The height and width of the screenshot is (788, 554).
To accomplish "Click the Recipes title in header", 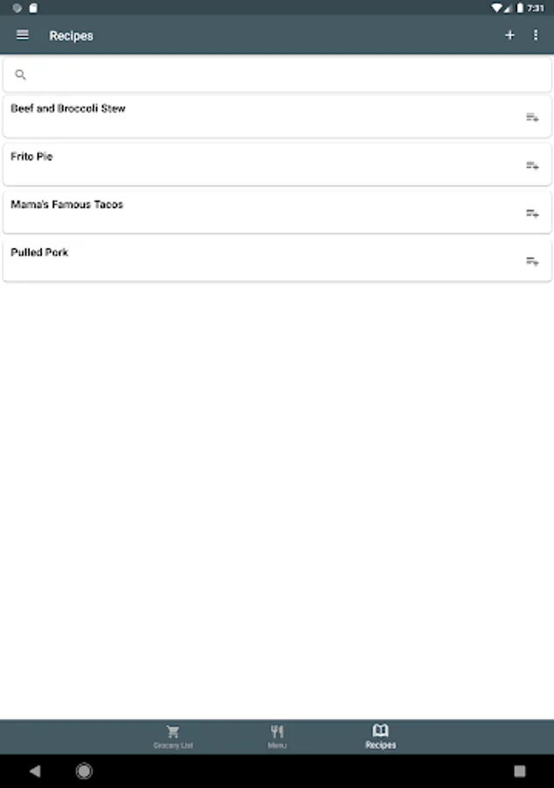I will click(x=71, y=36).
